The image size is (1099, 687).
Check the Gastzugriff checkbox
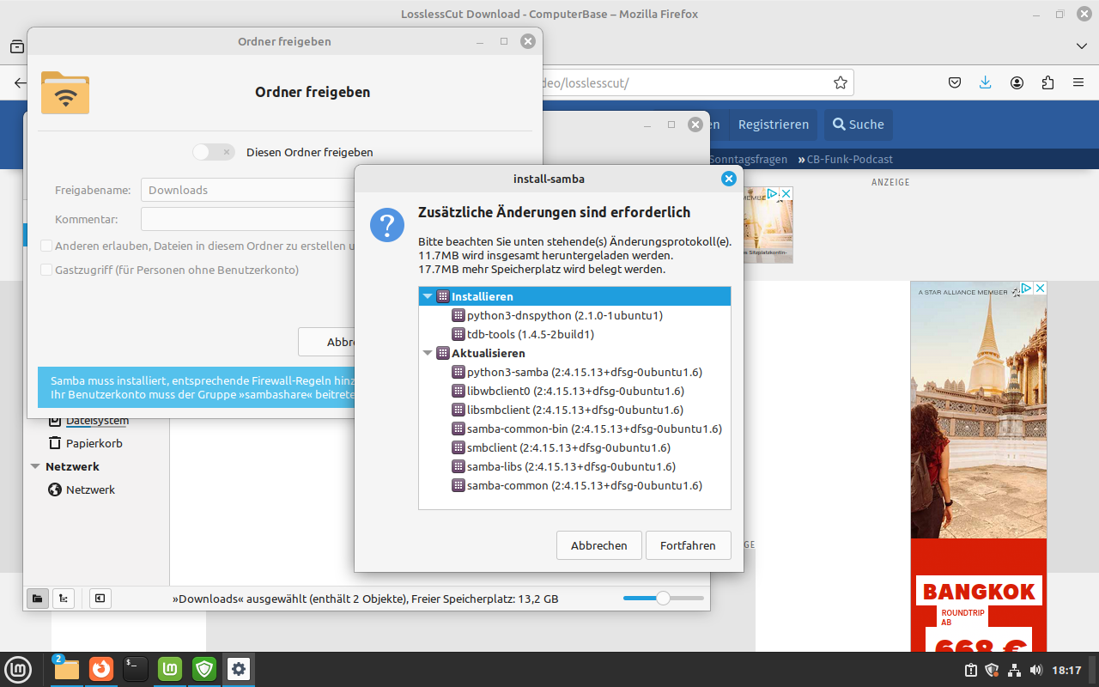[x=46, y=270]
